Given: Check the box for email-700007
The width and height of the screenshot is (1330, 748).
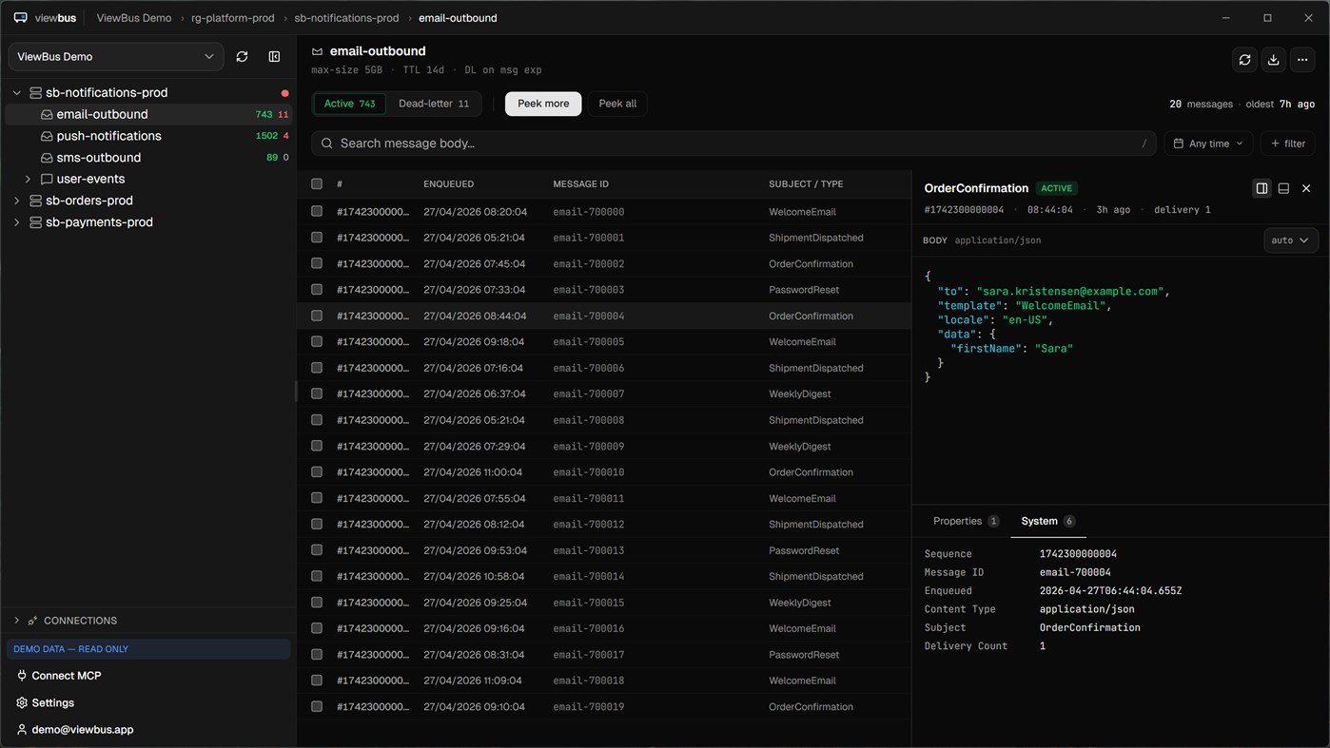Looking at the screenshot, I should click(x=317, y=393).
